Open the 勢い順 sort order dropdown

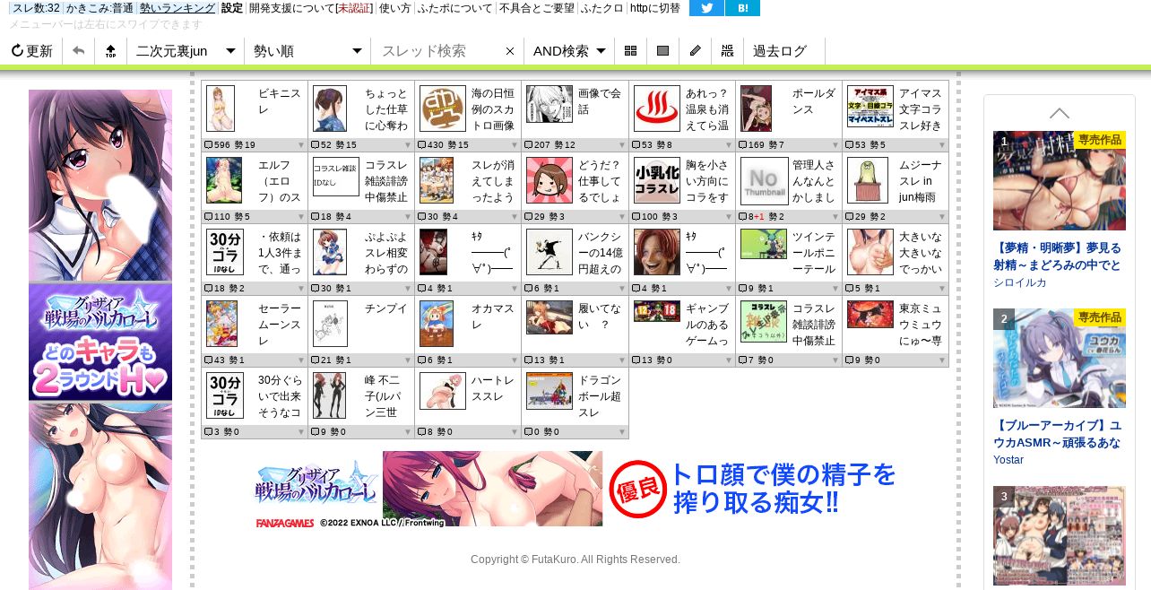[307, 51]
